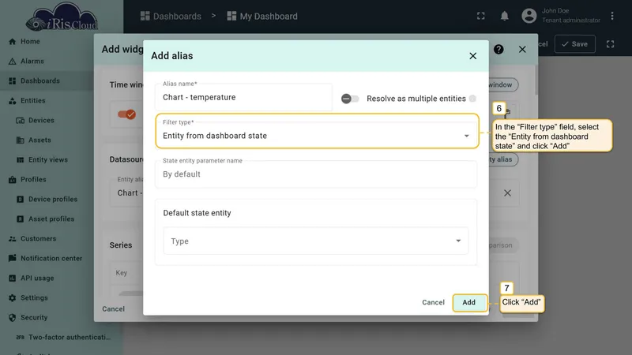Screen dimensions: 632x355
Task: Toggle the Time window switch in Add widget
Action: (x=126, y=114)
